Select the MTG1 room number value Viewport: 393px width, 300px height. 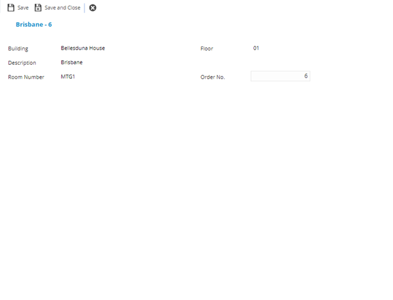pyautogui.click(x=68, y=77)
